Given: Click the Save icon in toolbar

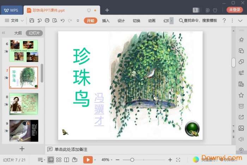Looking at the screenshot, I should click(32, 21).
